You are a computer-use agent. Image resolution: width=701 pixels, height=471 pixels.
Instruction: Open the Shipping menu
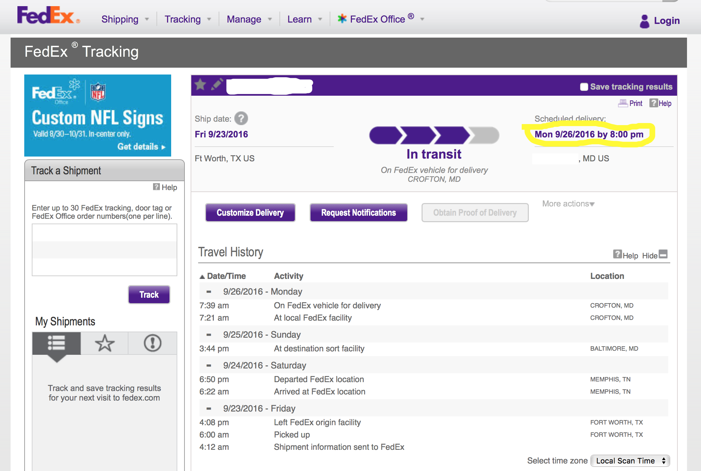click(x=125, y=19)
